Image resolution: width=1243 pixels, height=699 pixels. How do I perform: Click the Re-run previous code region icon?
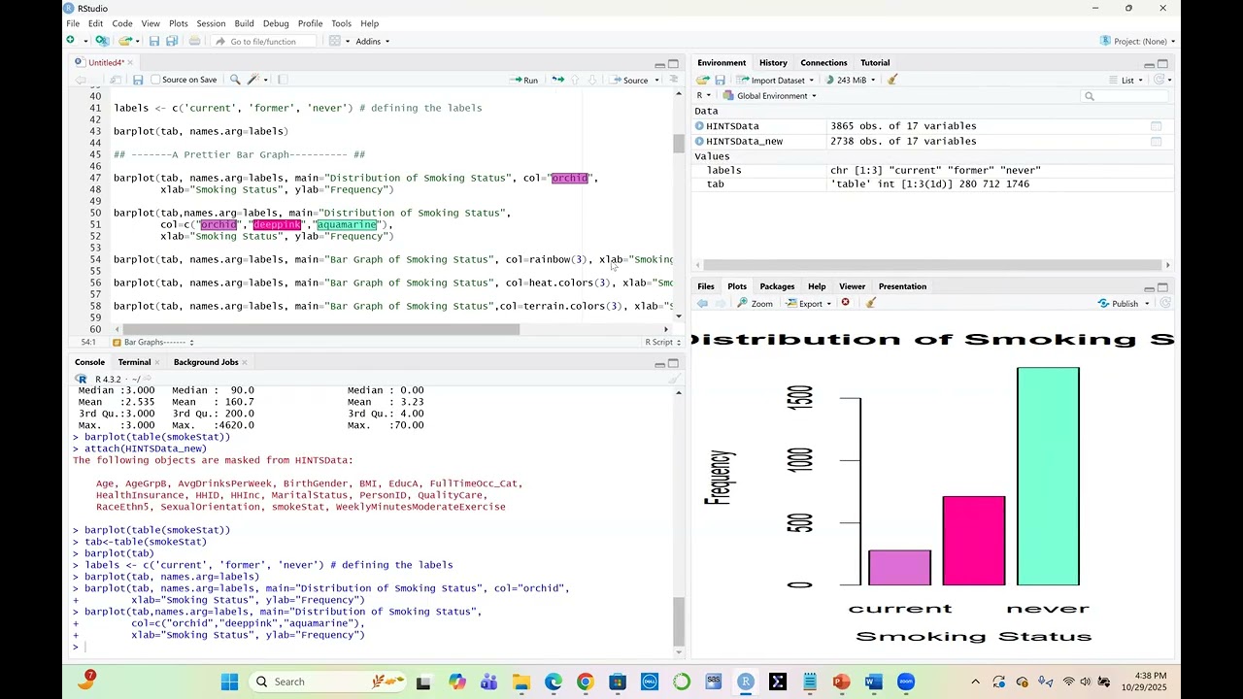[557, 80]
